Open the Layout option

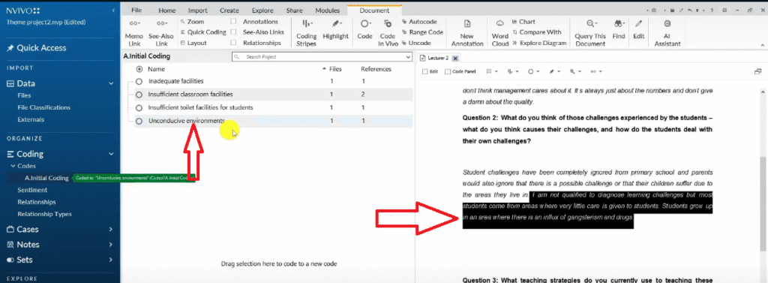pos(193,43)
